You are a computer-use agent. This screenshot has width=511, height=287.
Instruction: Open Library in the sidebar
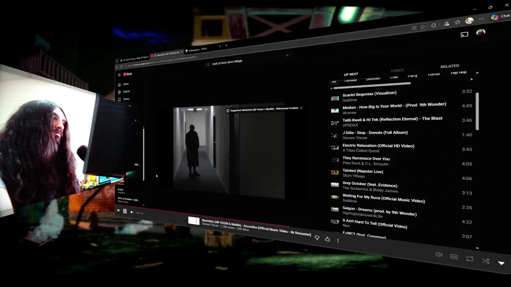coord(124,99)
